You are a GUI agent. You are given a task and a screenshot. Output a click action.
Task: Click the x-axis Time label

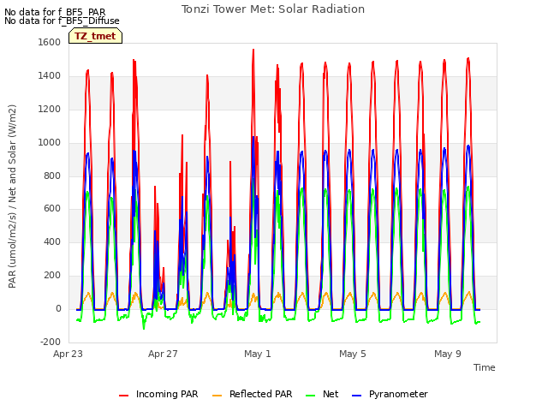pos(485,367)
